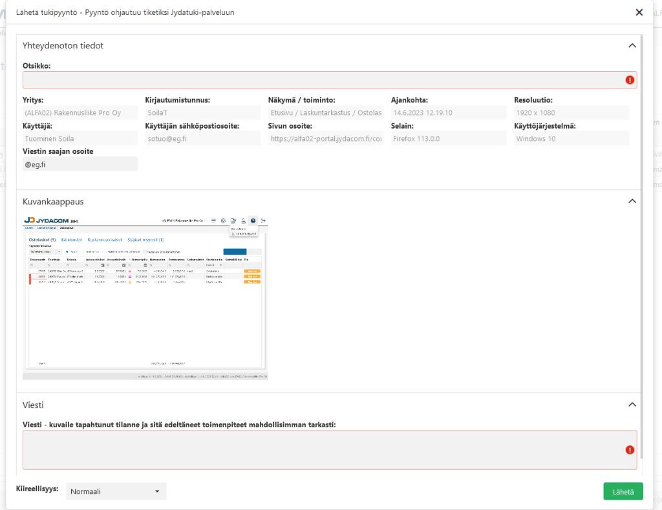The image size is (662, 510).
Task: Click the Viesti message text area
Action: (x=330, y=450)
